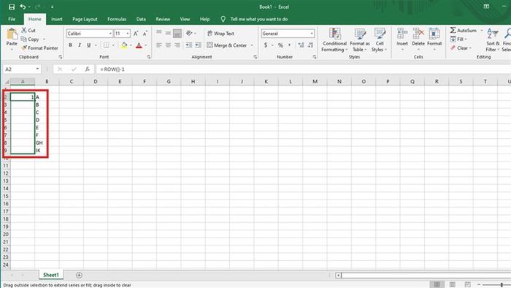Set bottom vertical alignment
This screenshot has height=288, width=511.
[x=177, y=33]
